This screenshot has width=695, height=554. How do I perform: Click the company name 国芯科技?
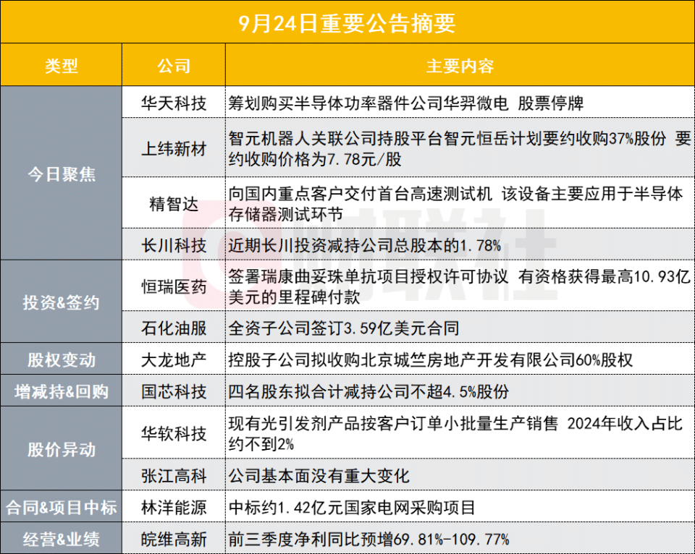(174, 391)
